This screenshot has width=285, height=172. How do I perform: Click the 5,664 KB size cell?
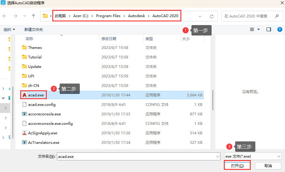point(194,95)
